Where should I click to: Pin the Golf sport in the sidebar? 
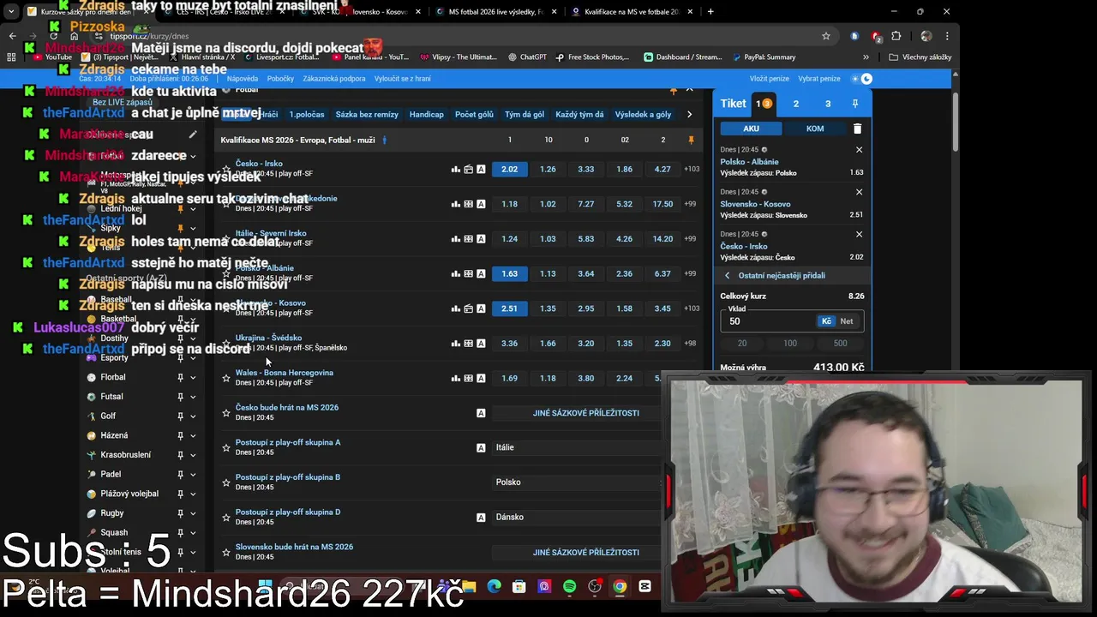[x=180, y=416]
